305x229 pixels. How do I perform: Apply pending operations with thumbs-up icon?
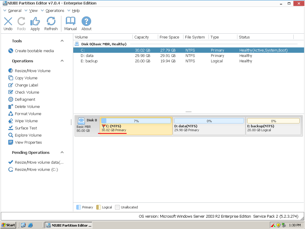pos(35,21)
